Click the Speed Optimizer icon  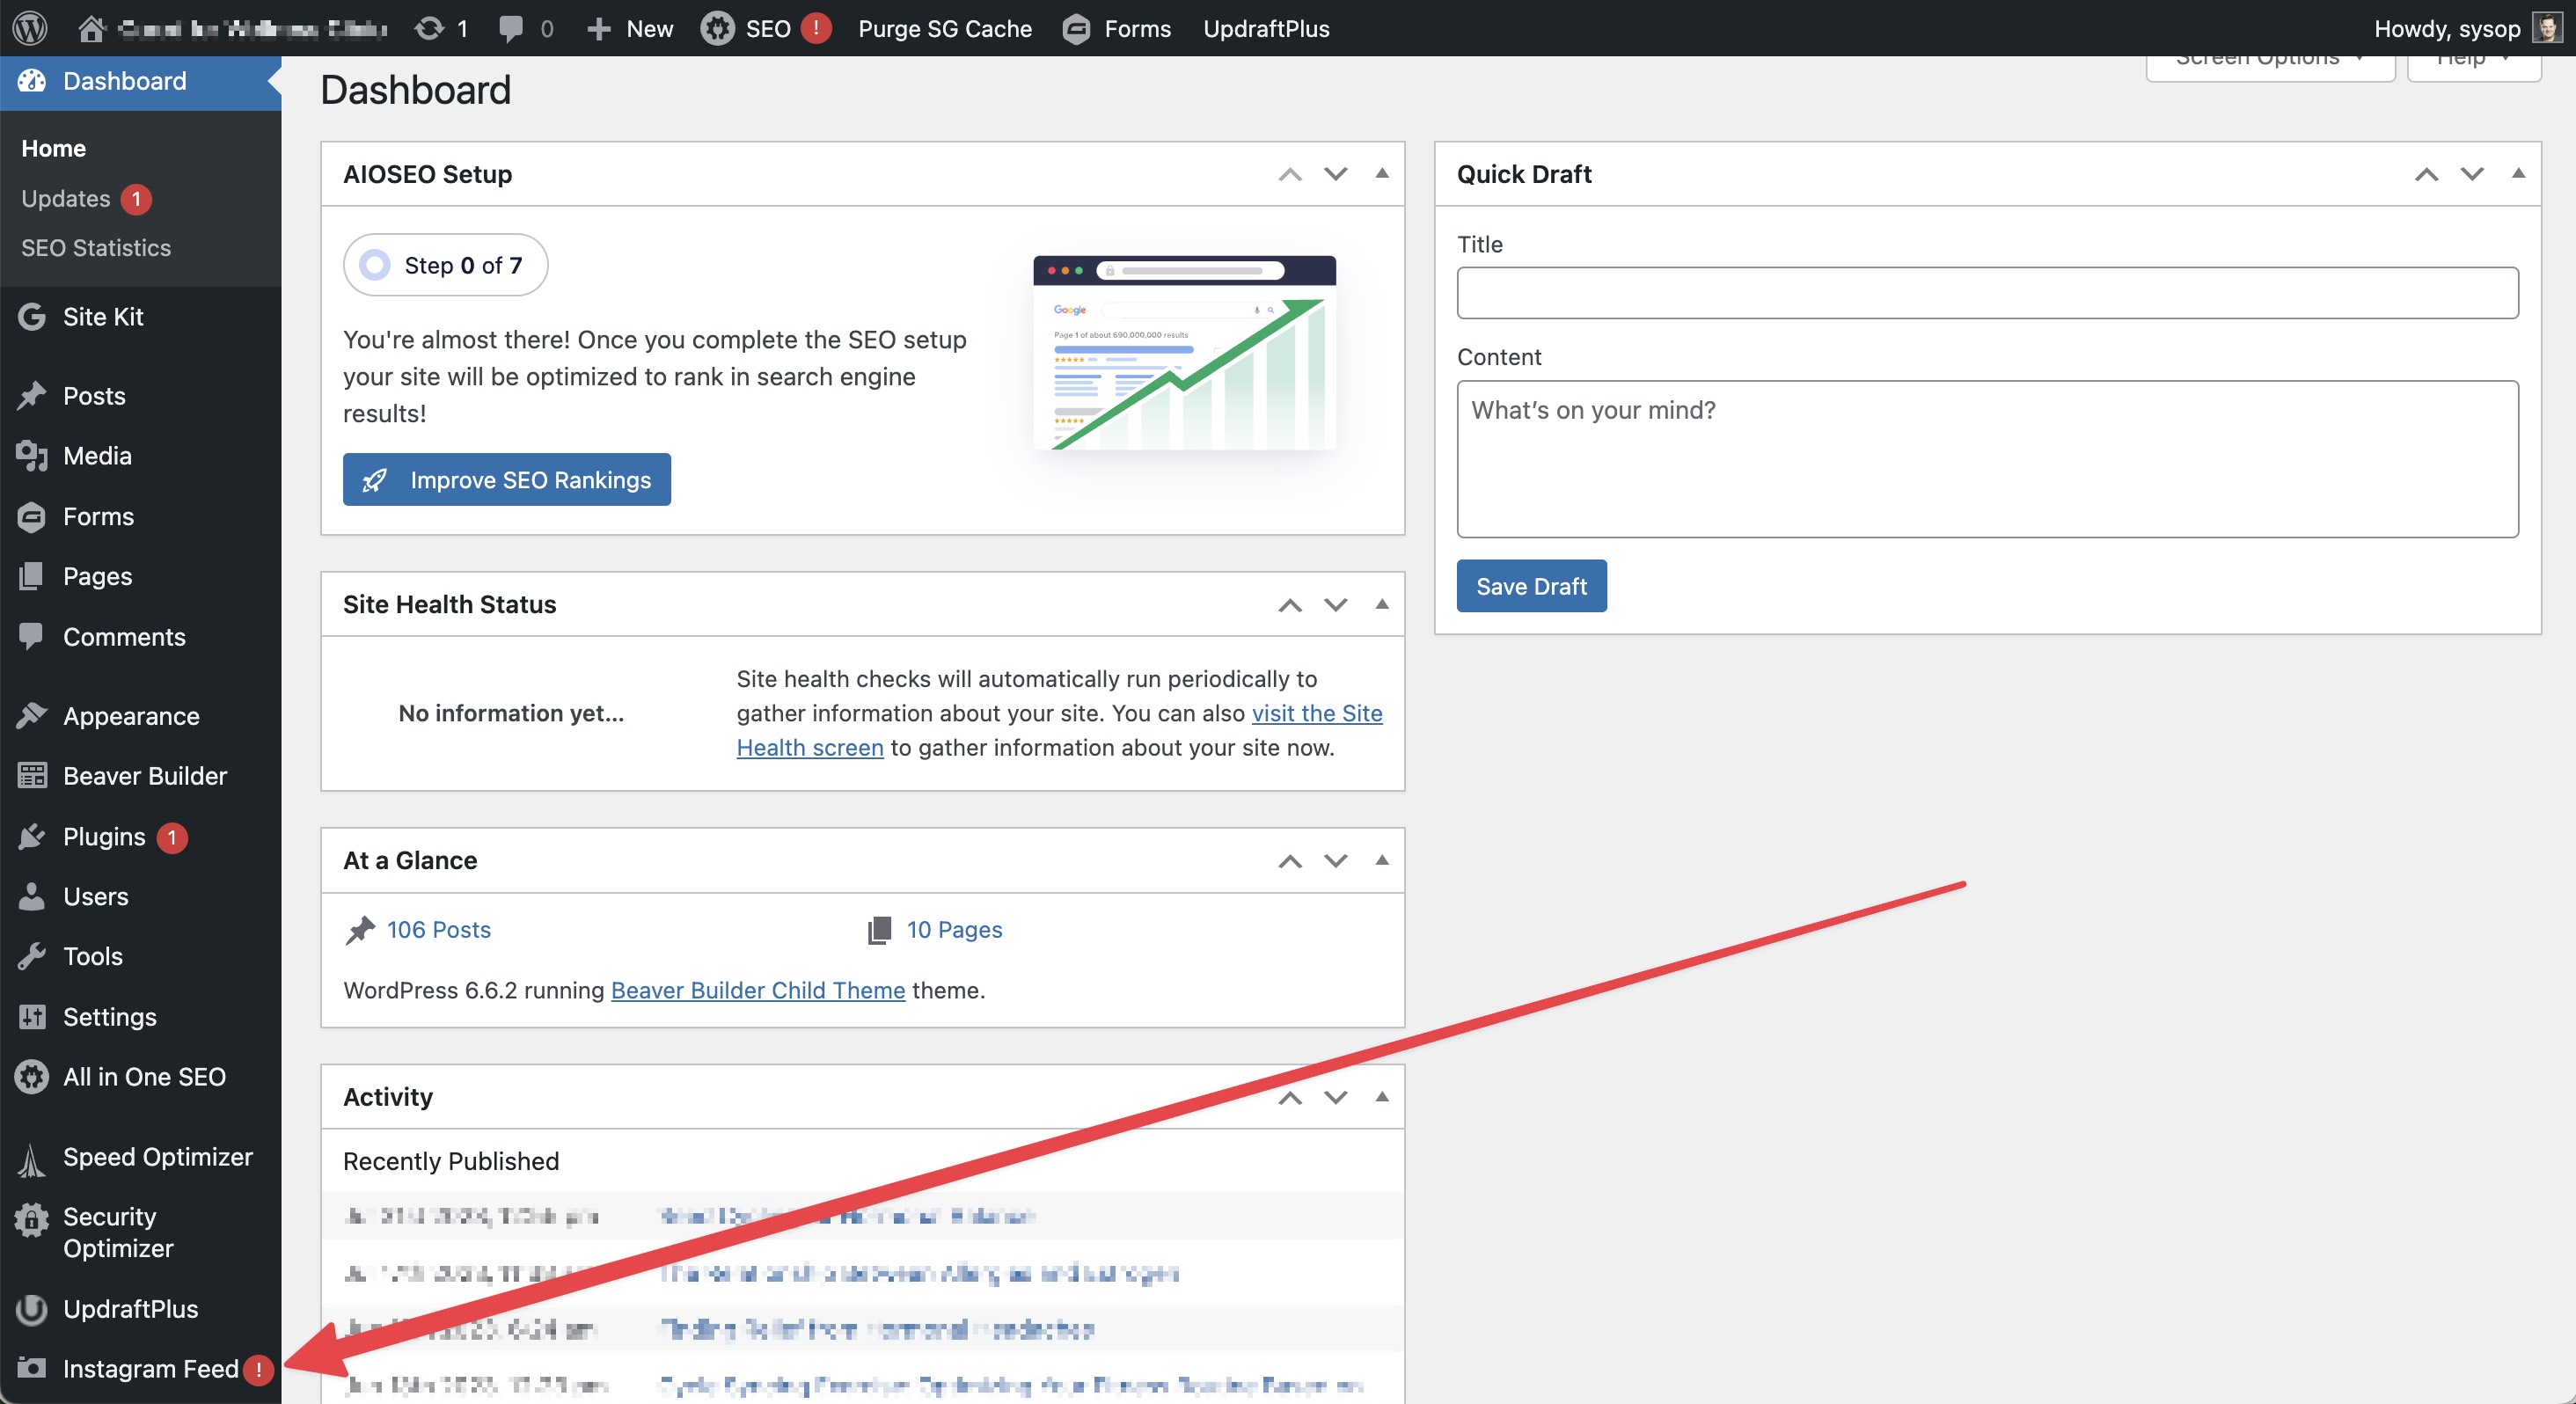[32, 1160]
